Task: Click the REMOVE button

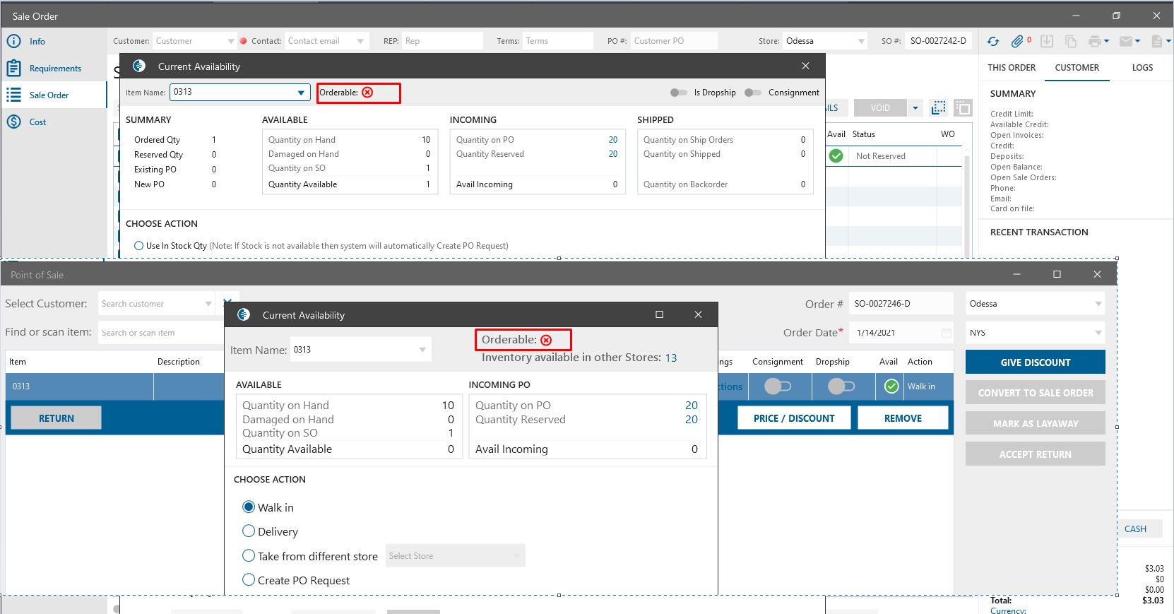Action: tap(903, 418)
